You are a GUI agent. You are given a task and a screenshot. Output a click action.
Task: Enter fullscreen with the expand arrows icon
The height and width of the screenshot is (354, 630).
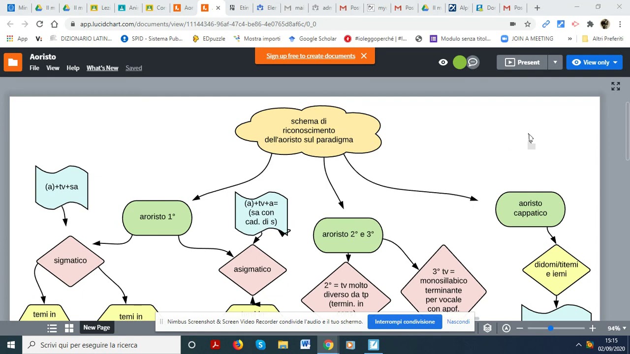pyautogui.click(x=616, y=86)
